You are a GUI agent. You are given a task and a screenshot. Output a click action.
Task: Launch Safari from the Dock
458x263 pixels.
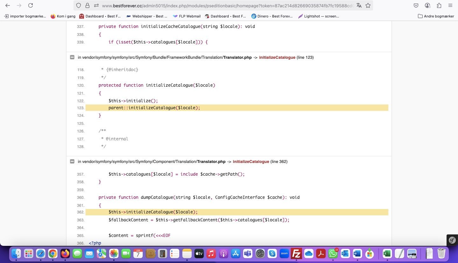tap(41, 253)
